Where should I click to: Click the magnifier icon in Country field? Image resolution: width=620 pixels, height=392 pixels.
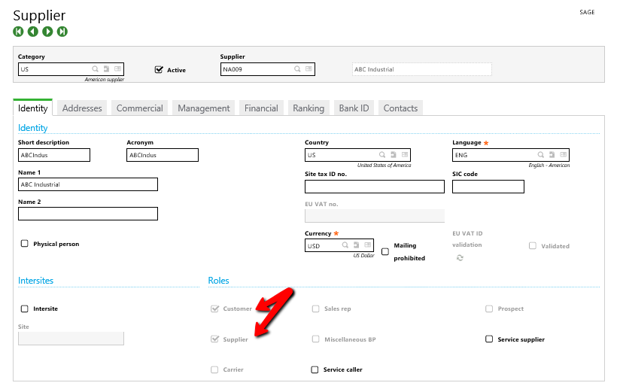(x=382, y=155)
